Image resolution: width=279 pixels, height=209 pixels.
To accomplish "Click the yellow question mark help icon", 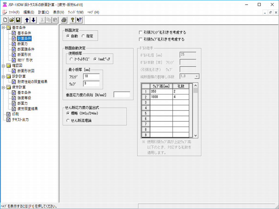I will 72,20.
